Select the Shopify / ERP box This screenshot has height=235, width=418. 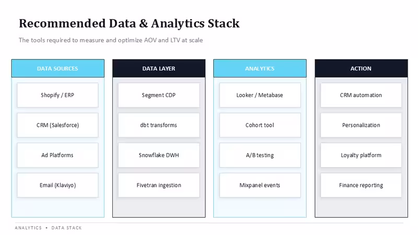[57, 95]
